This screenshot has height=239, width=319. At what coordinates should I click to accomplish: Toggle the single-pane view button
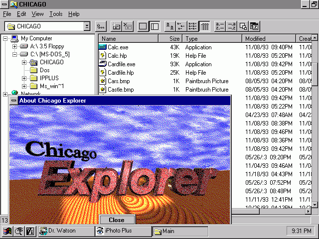click(143, 26)
